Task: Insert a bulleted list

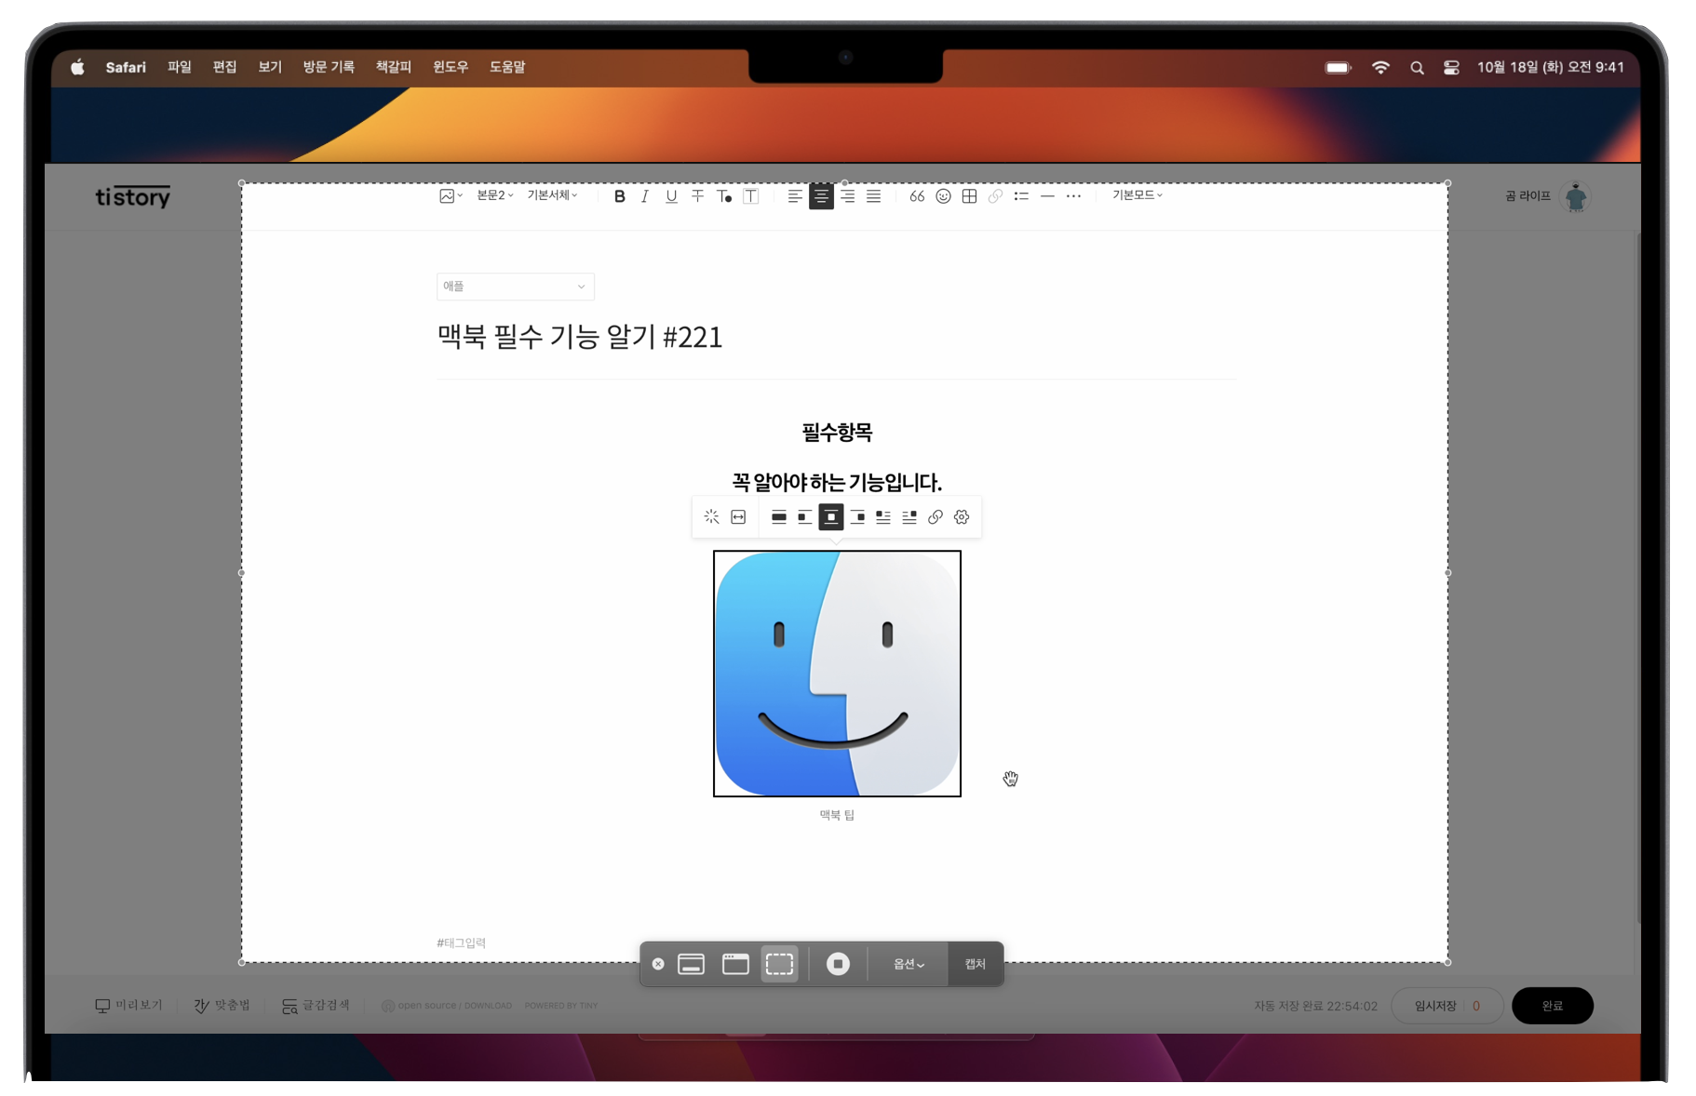Action: click(1021, 196)
